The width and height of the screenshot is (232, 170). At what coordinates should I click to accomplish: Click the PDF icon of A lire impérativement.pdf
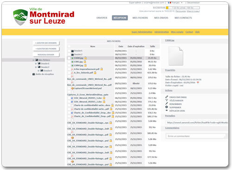(72, 69)
